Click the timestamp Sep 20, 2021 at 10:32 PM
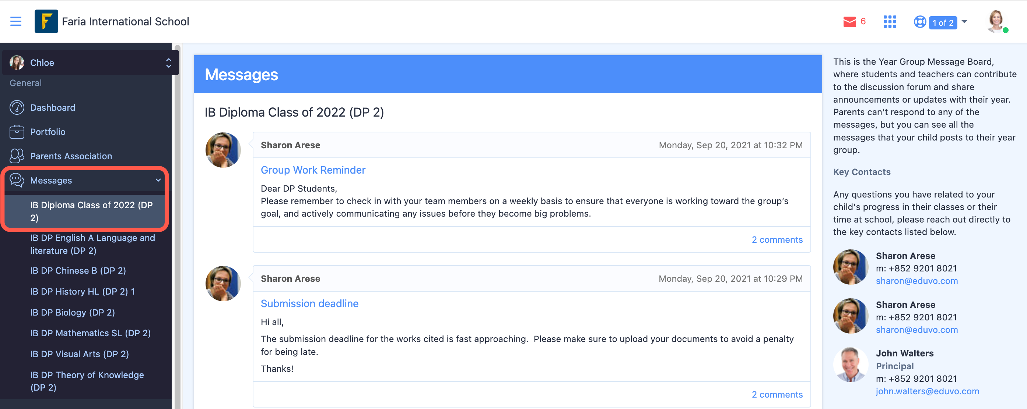 tap(730, 145)
